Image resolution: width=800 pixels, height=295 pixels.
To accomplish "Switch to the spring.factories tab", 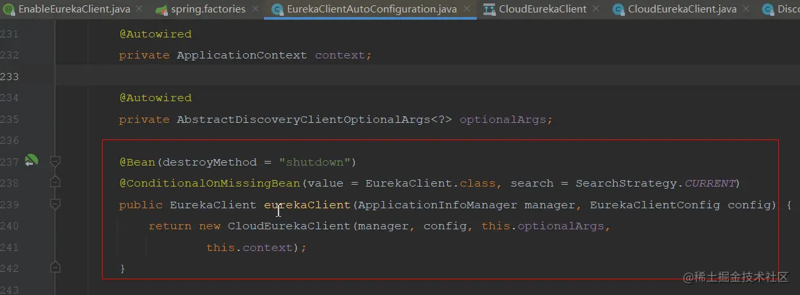I will click(208, 9).
